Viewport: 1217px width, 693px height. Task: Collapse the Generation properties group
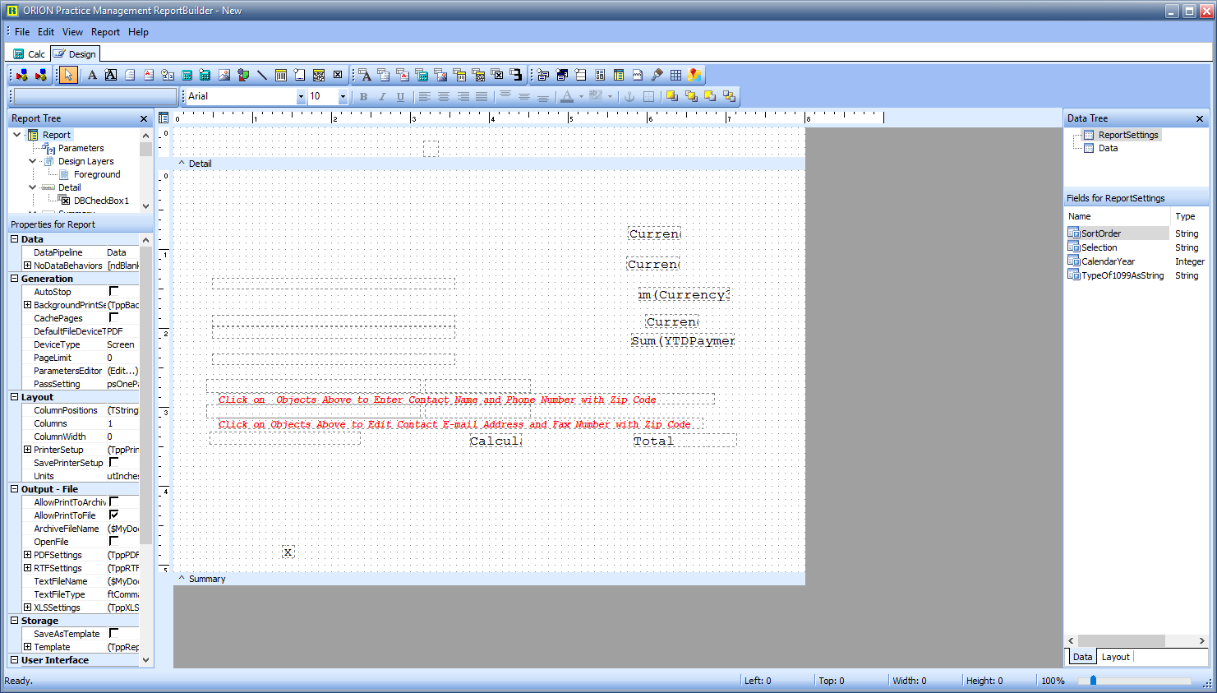point(14,279)
